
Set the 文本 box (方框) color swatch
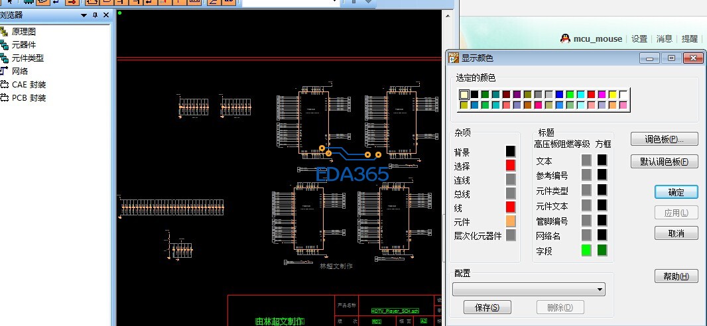point(602,160)
